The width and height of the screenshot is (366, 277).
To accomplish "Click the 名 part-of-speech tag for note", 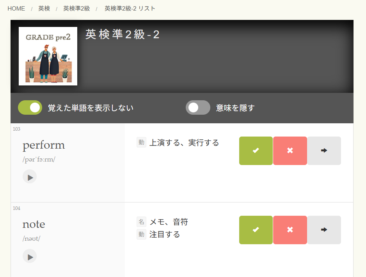I will [x=141, y=222].
